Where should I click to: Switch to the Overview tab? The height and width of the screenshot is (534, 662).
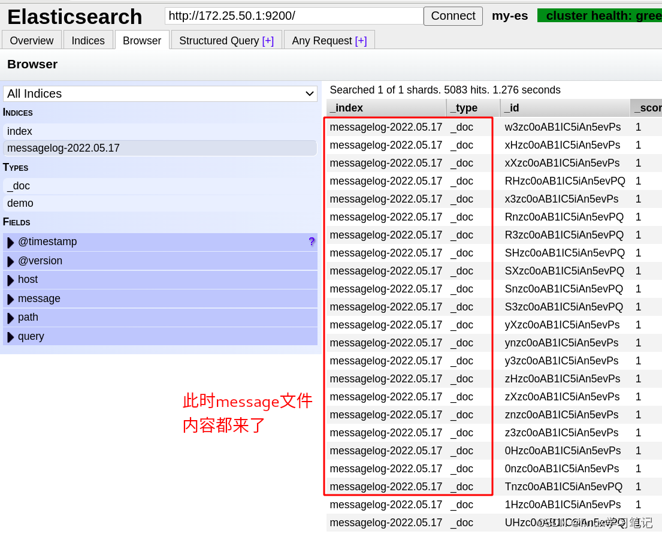pyautogui.click(x=32, y=41)
